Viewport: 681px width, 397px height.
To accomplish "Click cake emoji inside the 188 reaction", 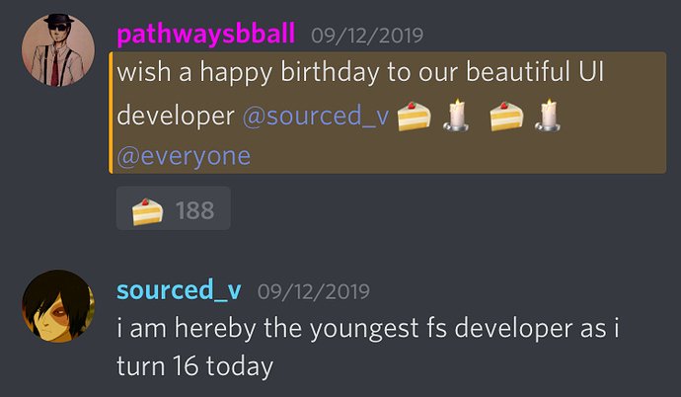I will point(148,211).
